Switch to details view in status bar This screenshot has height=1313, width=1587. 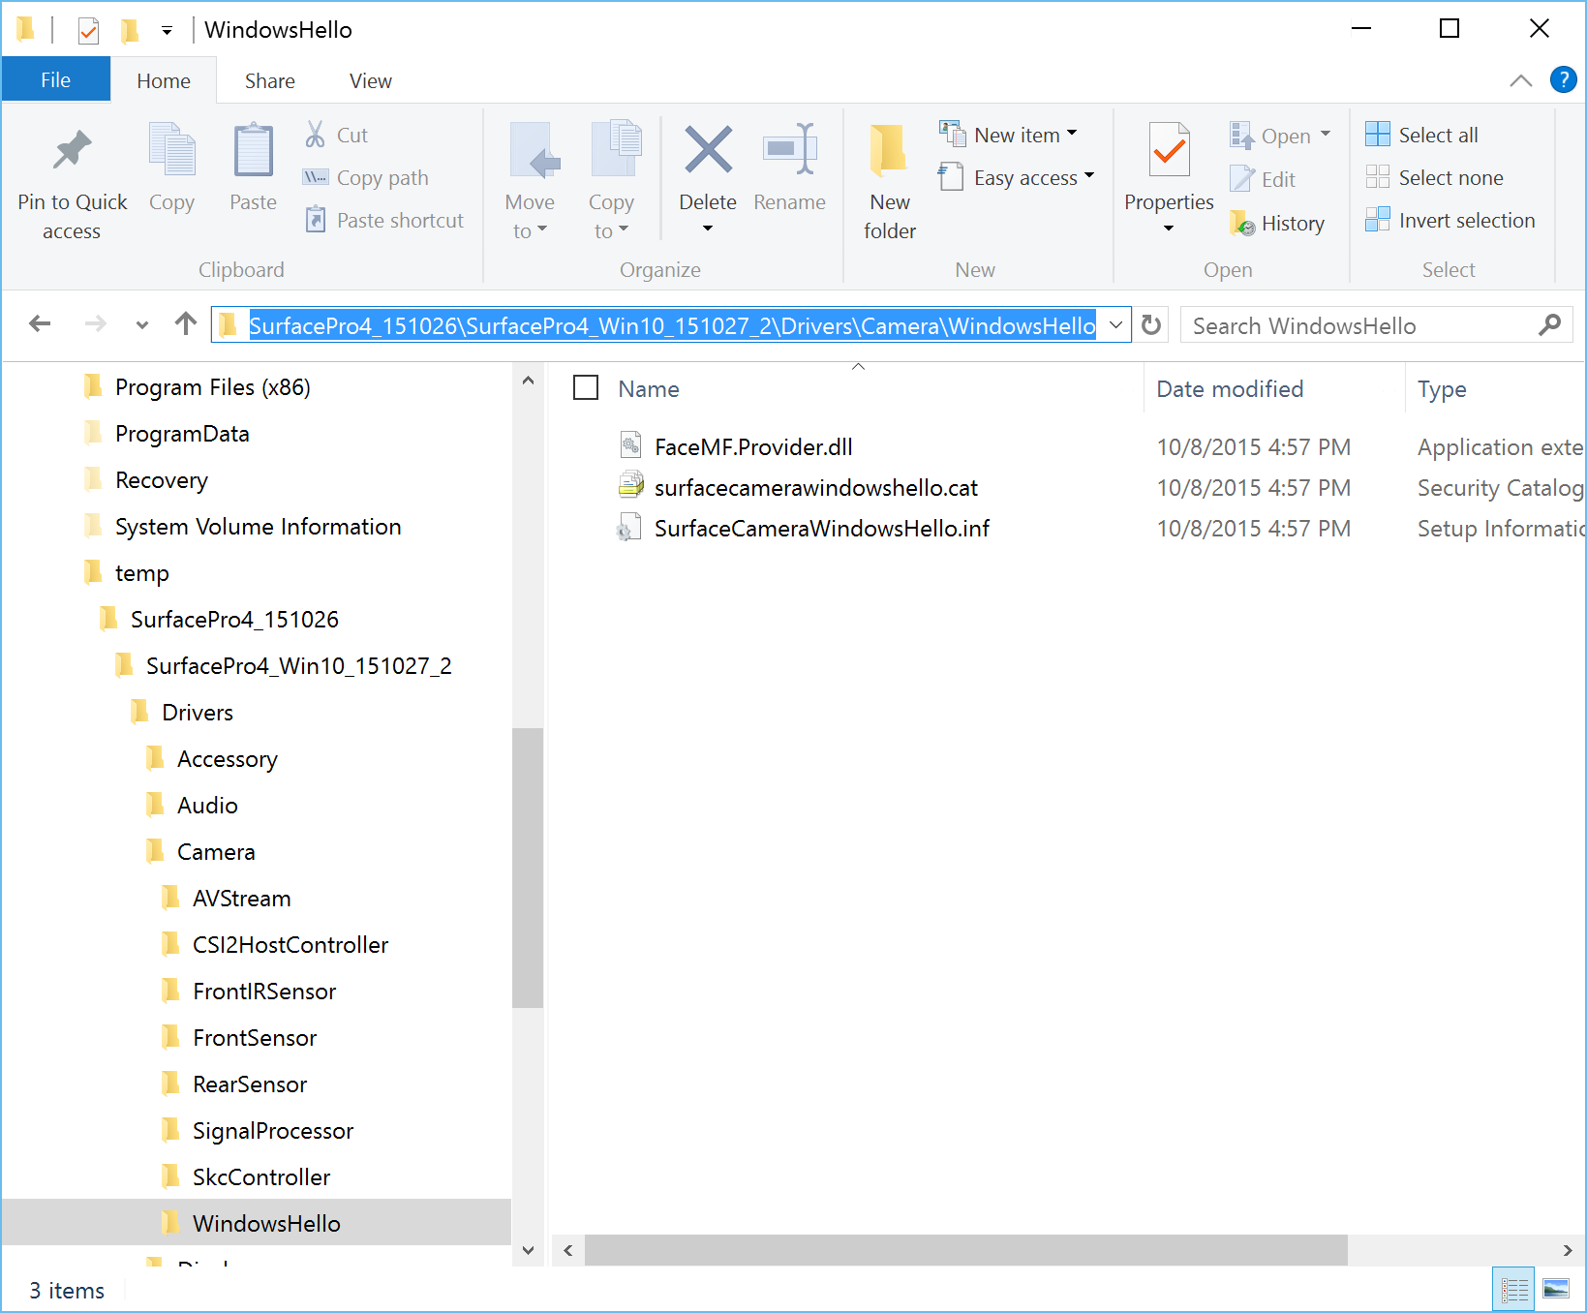click(x=1514, y=1290)
